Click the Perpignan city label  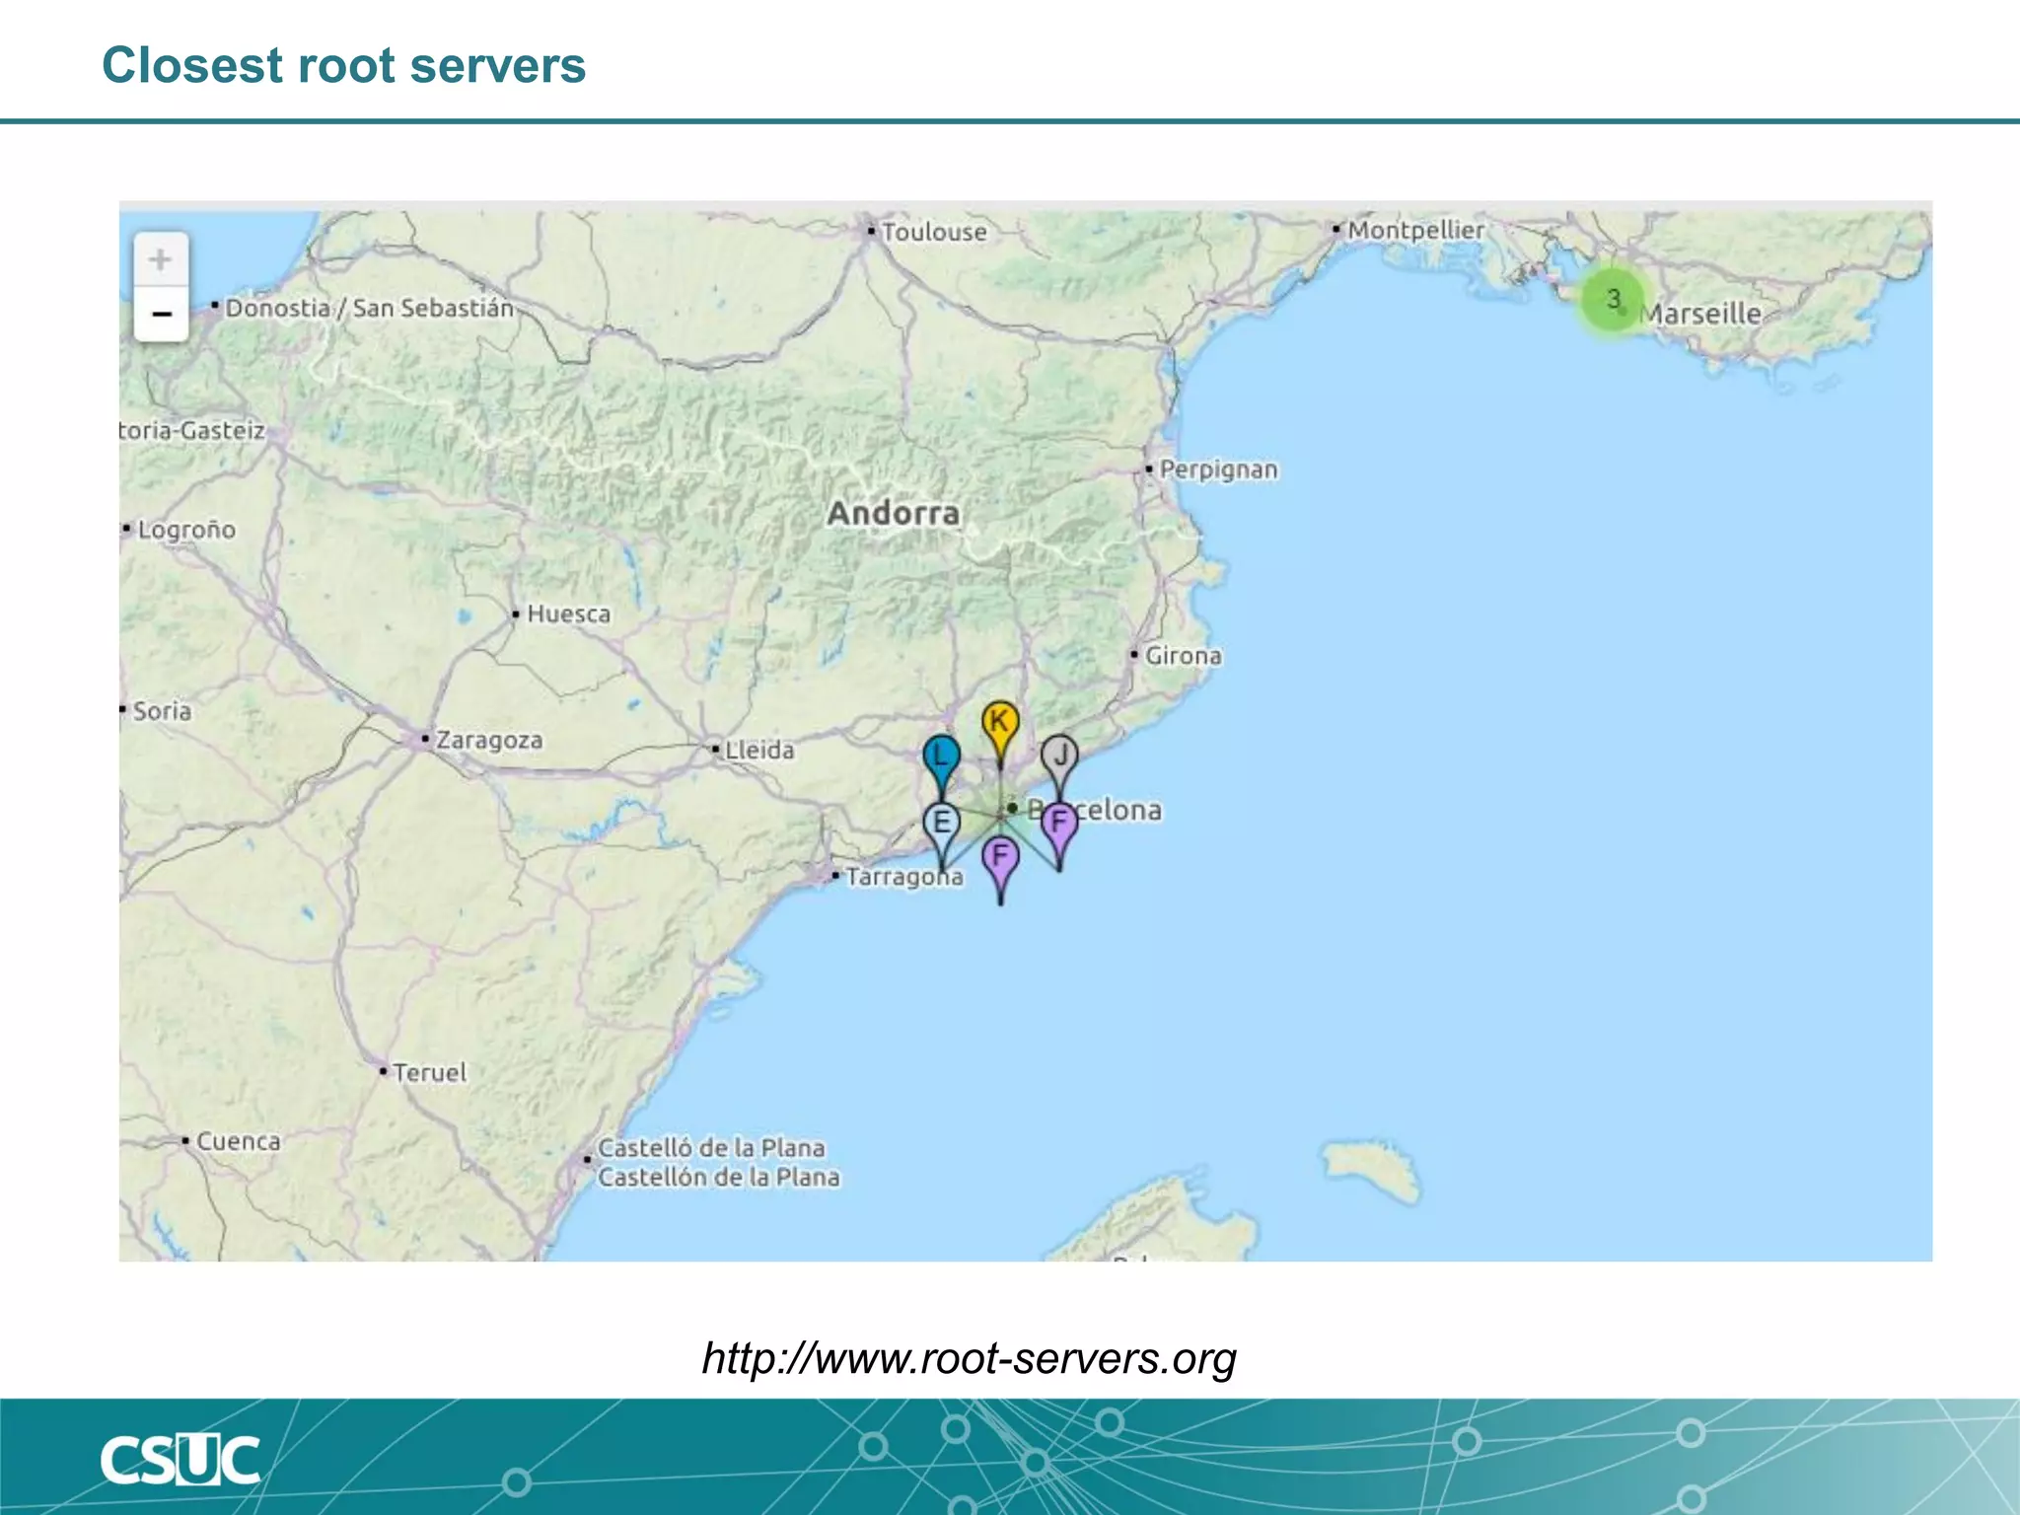click(x=1218, y=469)
